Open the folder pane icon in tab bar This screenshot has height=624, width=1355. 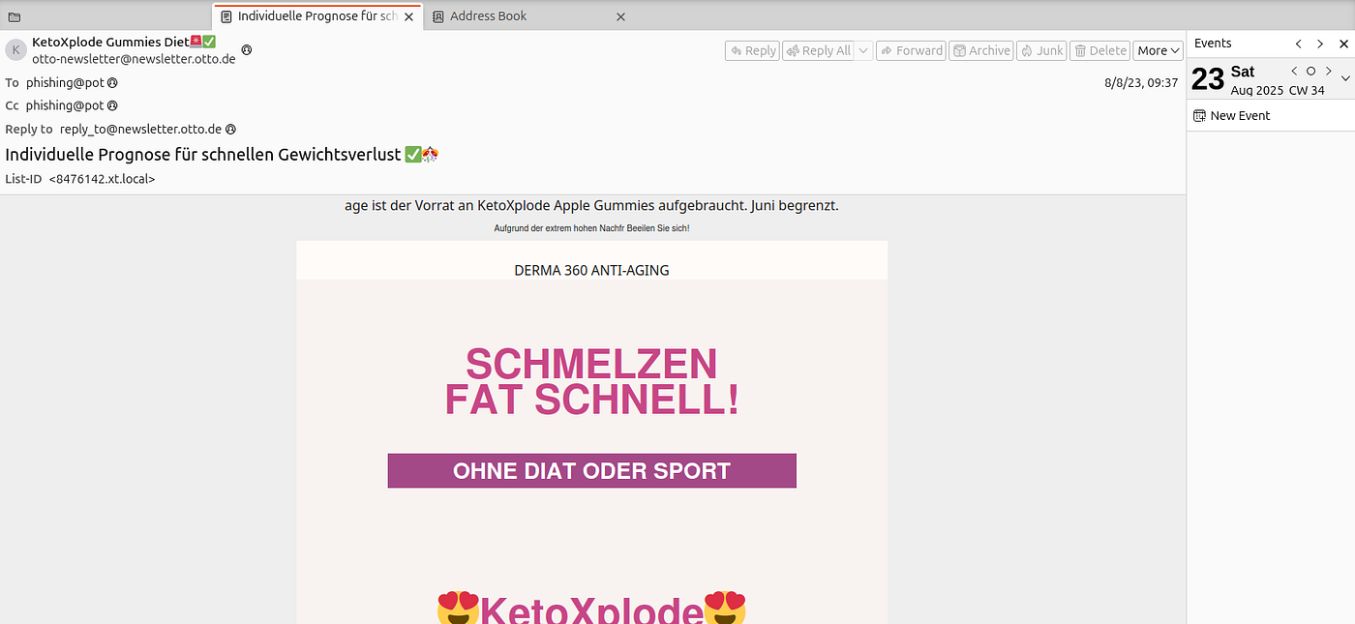14,16
